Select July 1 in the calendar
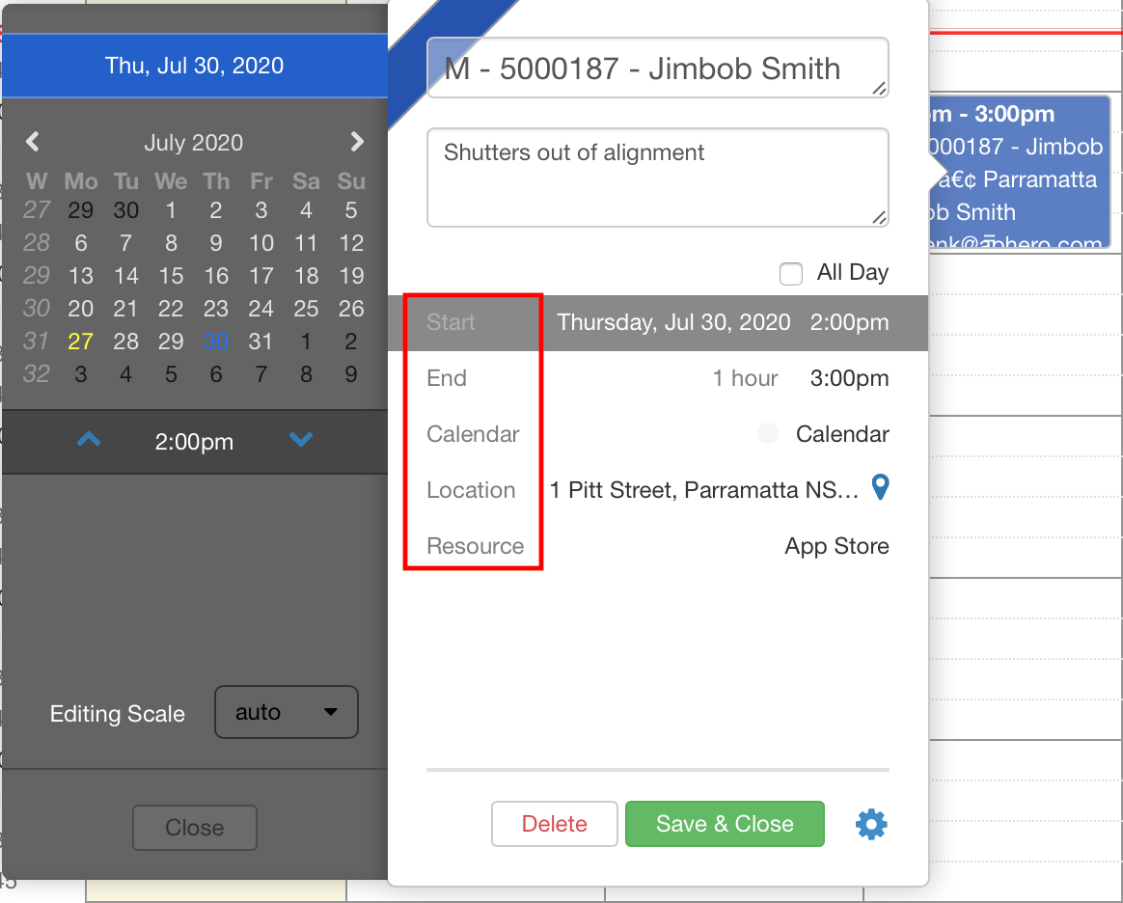This screenshot has height=903, width=1123. tap(171, 209)
